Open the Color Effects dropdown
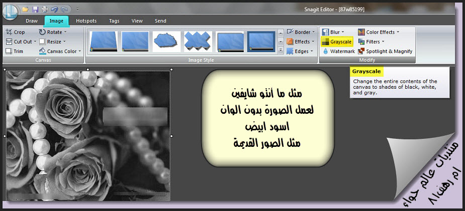This screenshot has height=211, width=465. click(398, 32)
